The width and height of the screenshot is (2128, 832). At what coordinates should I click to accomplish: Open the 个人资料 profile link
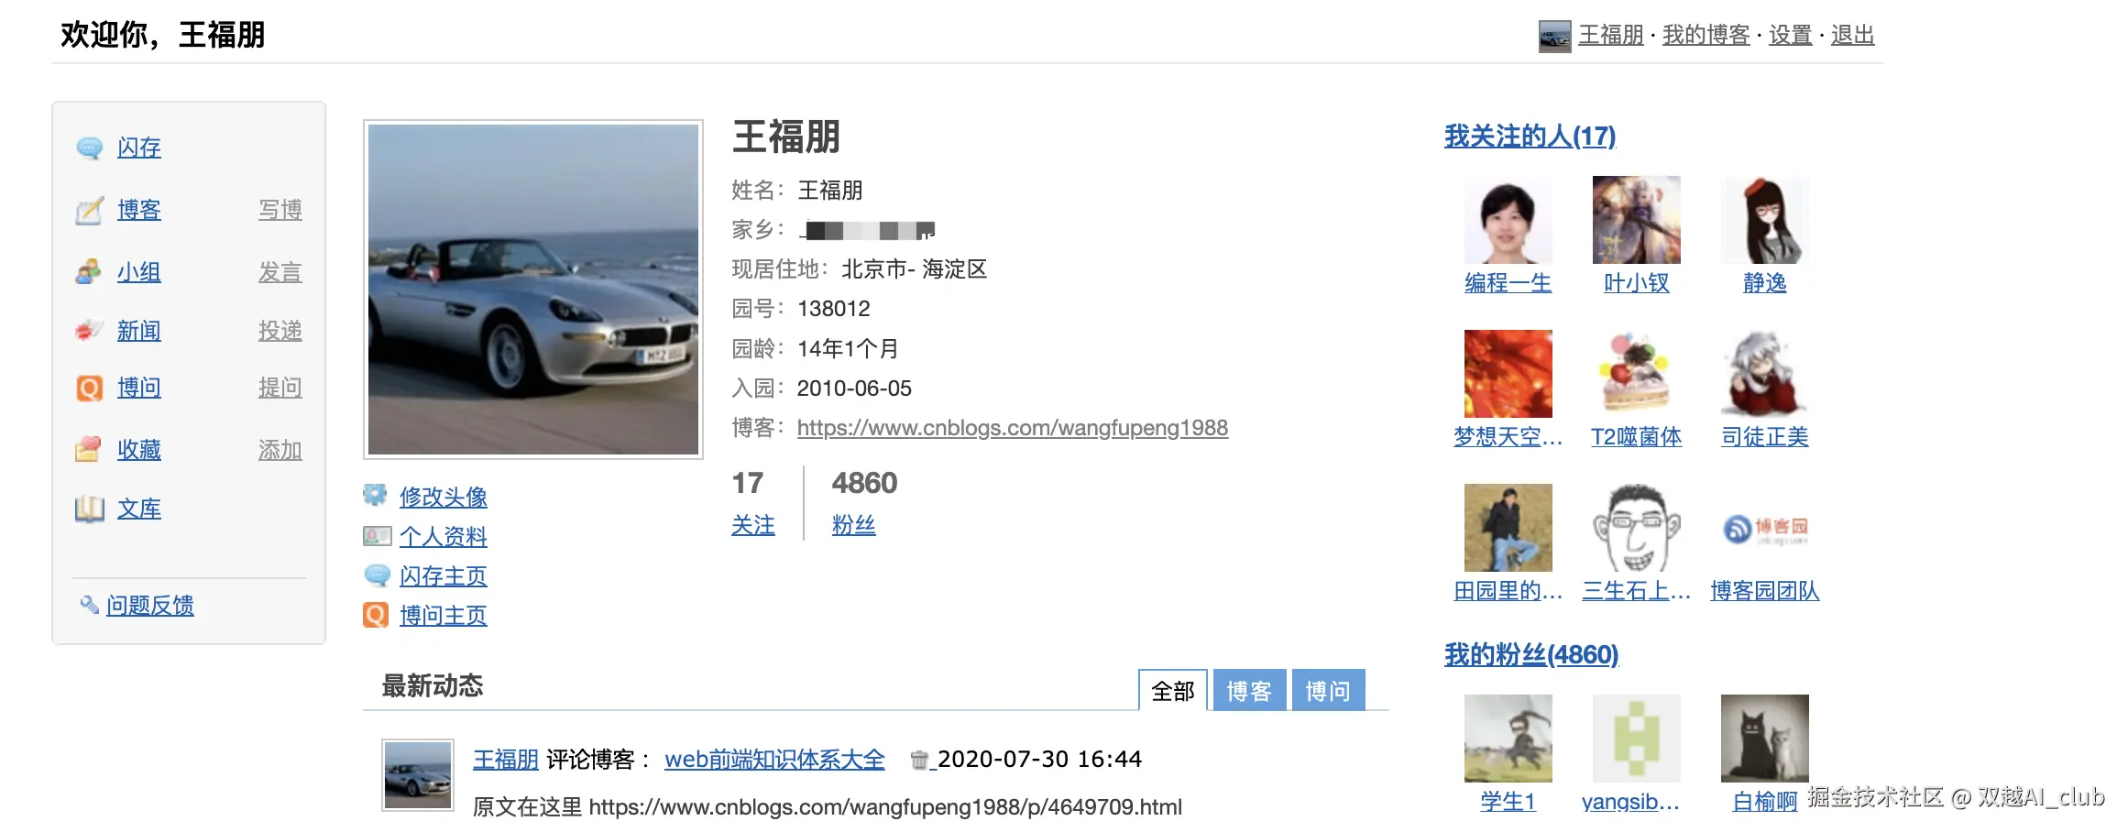pos(444,536)
